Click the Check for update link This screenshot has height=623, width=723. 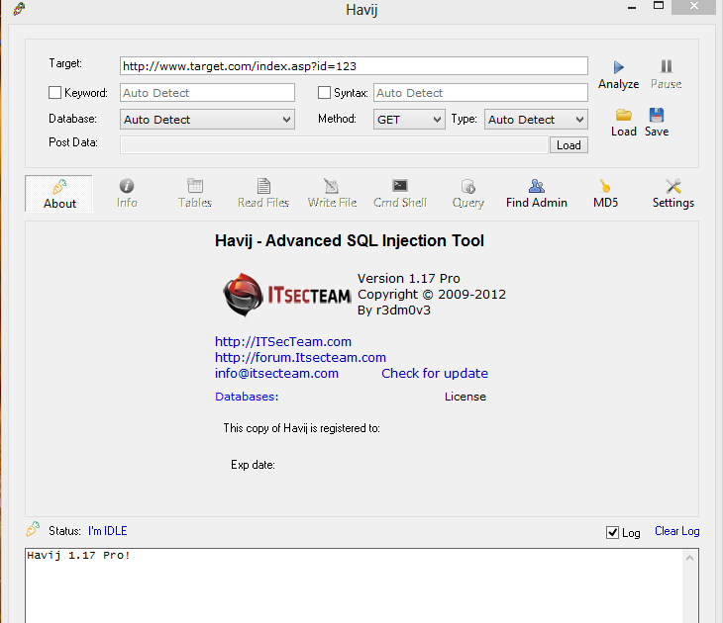pyautogui.click(x=435, y=373)
